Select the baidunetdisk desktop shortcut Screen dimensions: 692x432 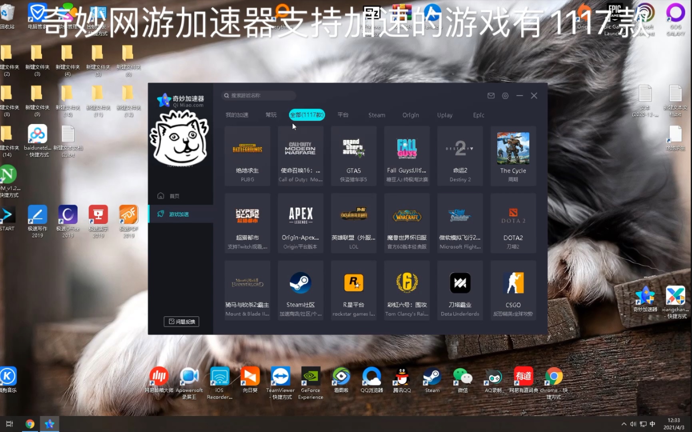pyautogui.click(x=37, y=141)
